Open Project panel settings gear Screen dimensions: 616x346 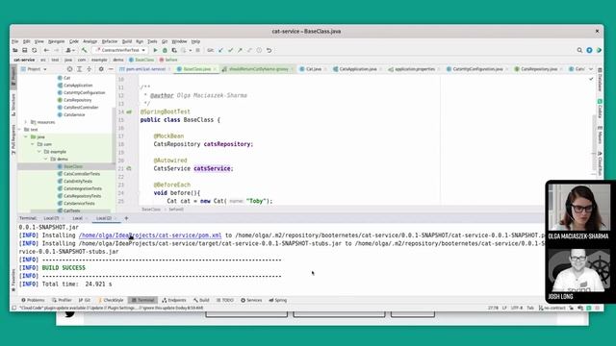101,69
